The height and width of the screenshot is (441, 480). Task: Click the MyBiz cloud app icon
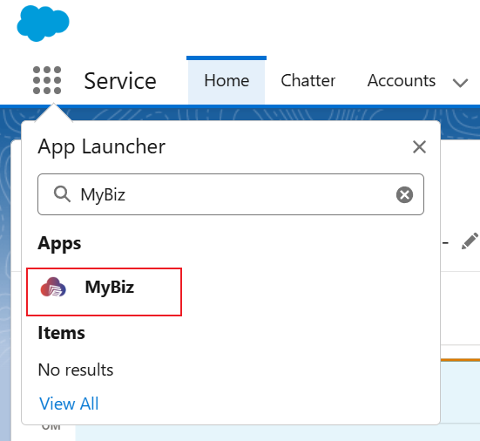(x=53, y=288)
